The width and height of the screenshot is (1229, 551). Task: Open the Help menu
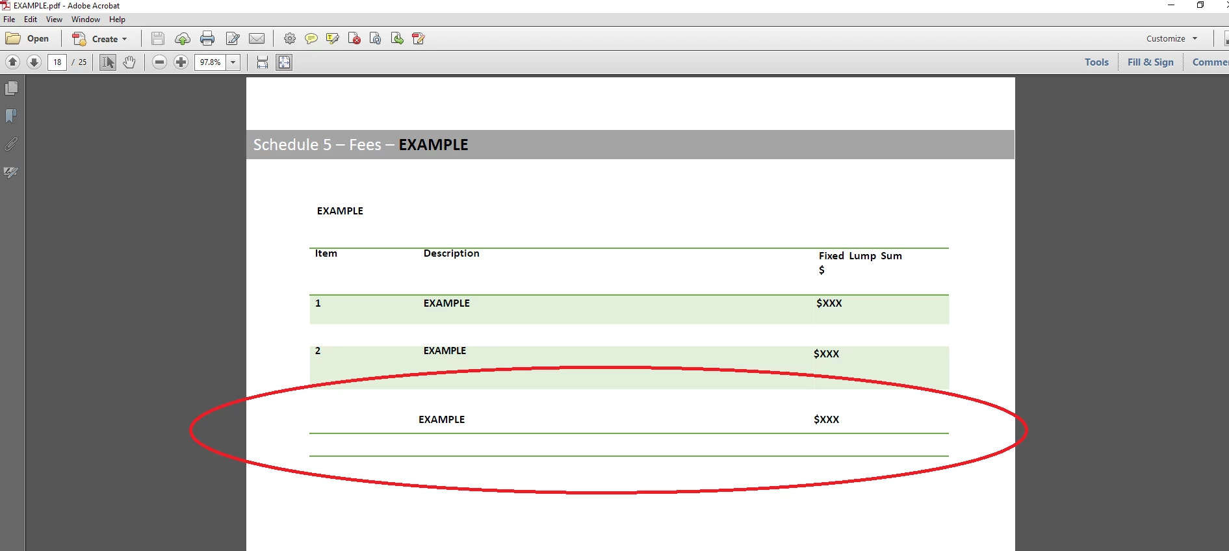tap(117, 19)
